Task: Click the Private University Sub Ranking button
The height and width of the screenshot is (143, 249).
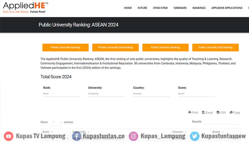Action: (115, 47)
